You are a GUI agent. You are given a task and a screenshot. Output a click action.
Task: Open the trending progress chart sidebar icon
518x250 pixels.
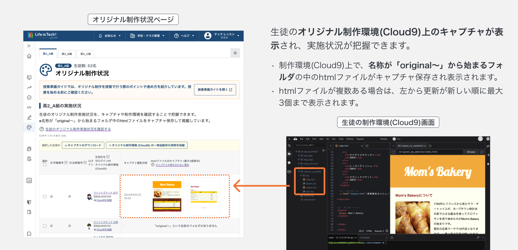[x=29, y=88]
